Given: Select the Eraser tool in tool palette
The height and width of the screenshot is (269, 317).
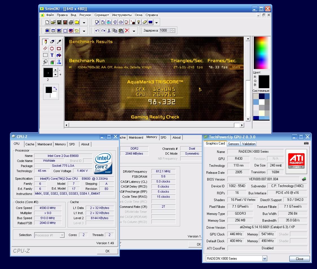Looking at the screenshot, I should click(x=52, y=42).
